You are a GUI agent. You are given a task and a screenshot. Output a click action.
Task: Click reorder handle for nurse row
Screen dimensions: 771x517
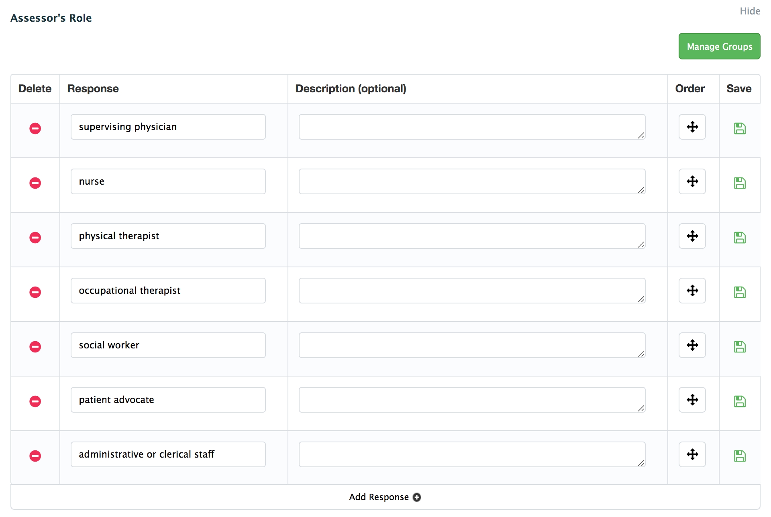coord(692,181)
